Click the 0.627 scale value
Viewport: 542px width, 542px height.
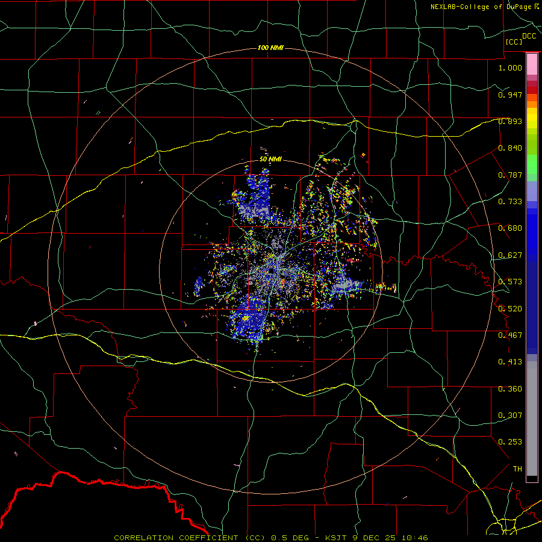[510, 255]
